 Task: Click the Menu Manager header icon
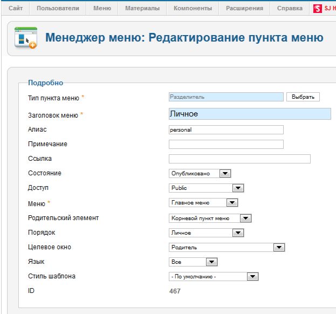coord(25,38)
